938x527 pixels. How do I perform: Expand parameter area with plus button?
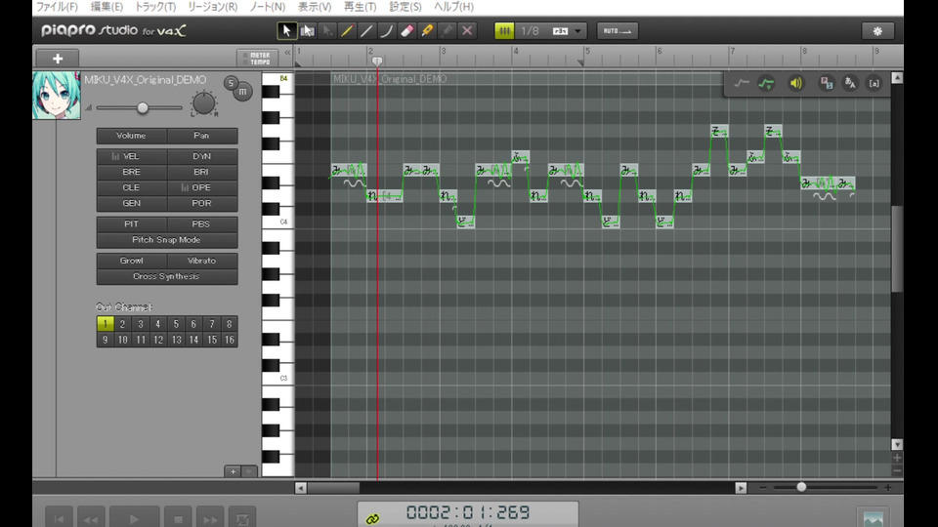point(234,471)
